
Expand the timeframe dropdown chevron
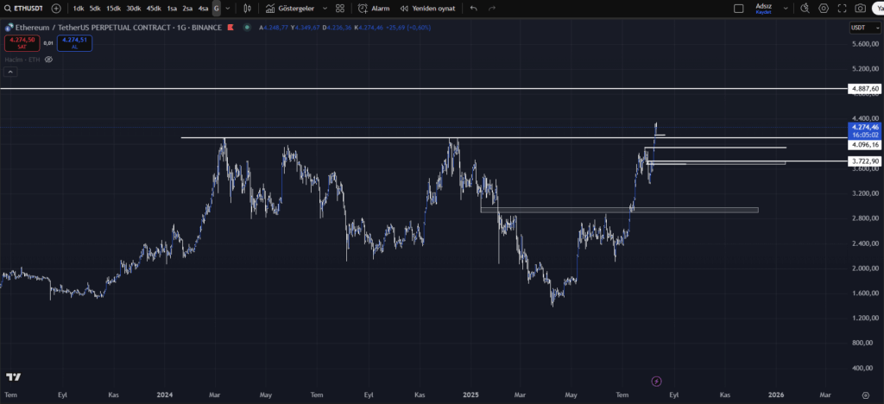pyautogui.click(x=228, y=8)
